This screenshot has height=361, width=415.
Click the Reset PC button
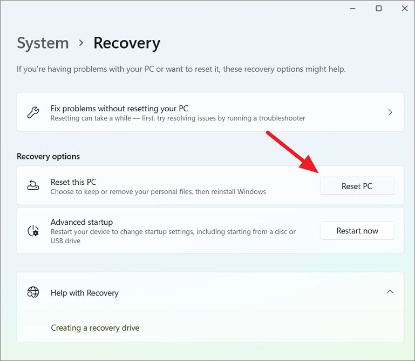pos(357,186)
